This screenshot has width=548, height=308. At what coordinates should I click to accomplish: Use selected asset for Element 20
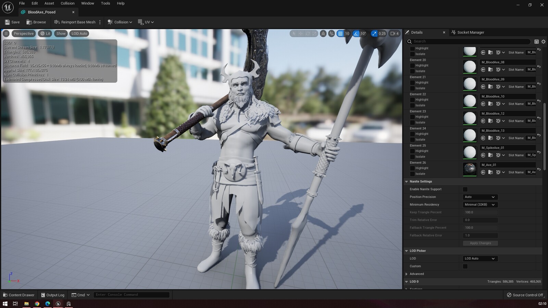[483, 70]
